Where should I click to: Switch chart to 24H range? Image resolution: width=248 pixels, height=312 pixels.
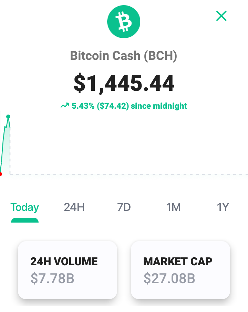click(74, 207)
